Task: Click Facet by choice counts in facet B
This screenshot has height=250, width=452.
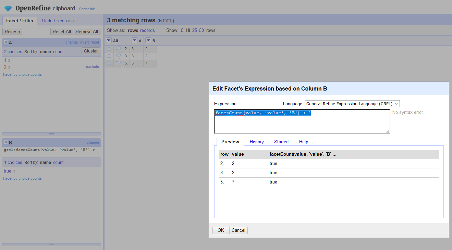Action: pos(22,179)
